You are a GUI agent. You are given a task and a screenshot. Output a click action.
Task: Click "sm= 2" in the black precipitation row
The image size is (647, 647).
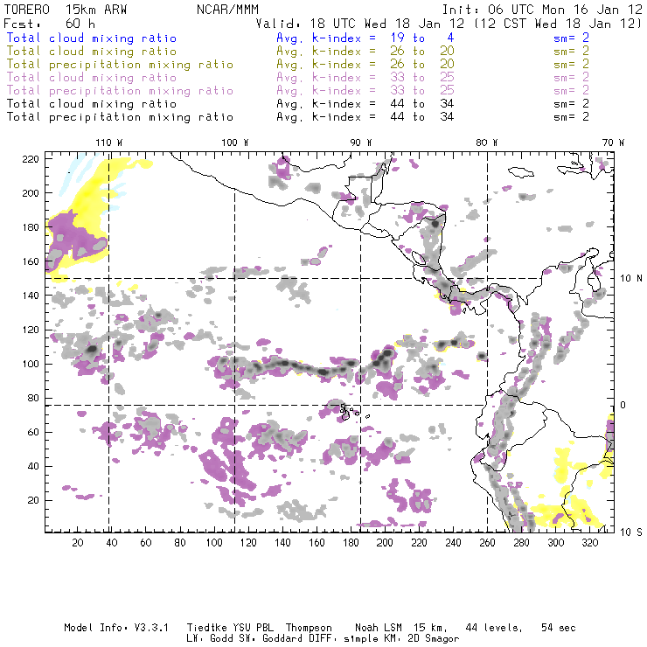[571, 117]
